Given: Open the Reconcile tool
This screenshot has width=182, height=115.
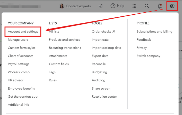Looking at the screenshot, I should [99, 64].
